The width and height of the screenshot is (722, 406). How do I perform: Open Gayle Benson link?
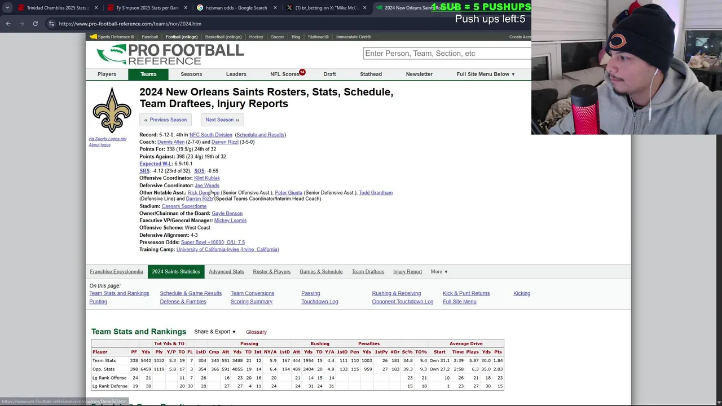click(x=227, y=214)
